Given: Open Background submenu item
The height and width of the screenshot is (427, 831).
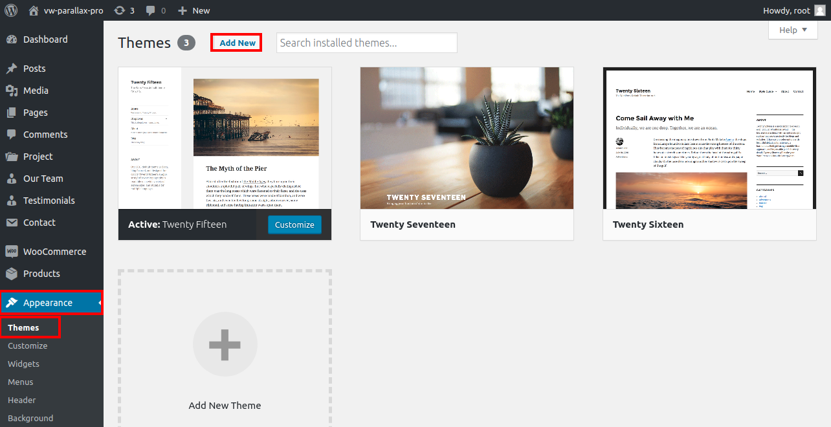Looking at the screenshot, I should coord(30,418).
